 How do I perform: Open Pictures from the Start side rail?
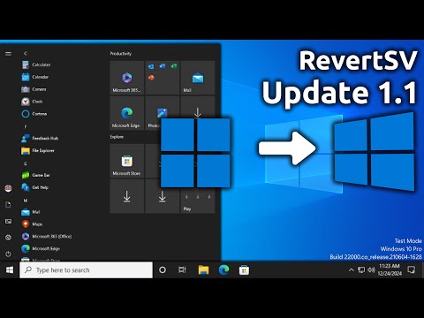coord(8,221)
